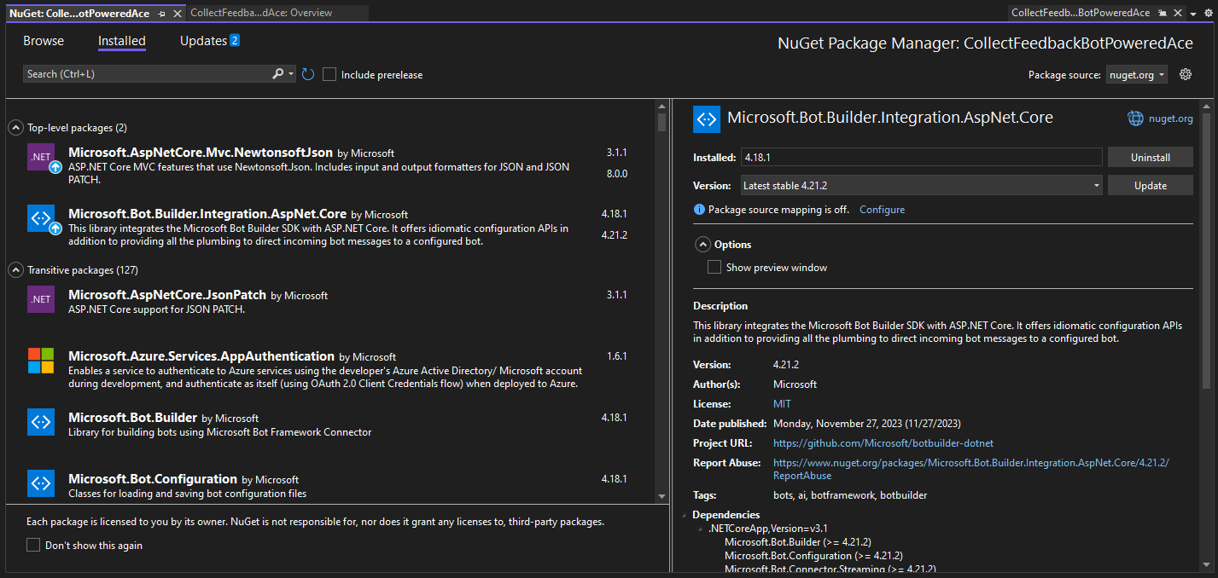Click the Microsoft.Bot.Builder package icon
This screenshot has width=1218, height=578.
[x=40, y=422]
